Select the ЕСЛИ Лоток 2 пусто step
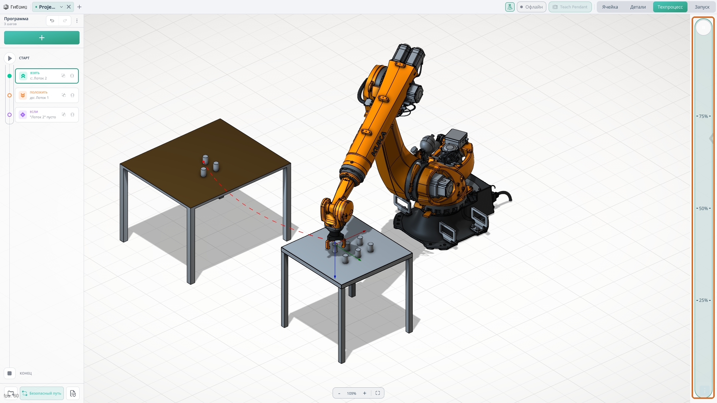 47,115
